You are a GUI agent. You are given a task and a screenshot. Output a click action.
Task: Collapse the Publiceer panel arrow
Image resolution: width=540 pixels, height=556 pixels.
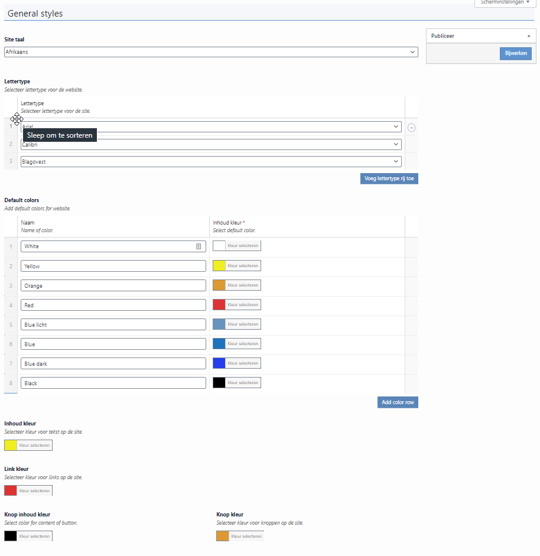click(529, 36)
